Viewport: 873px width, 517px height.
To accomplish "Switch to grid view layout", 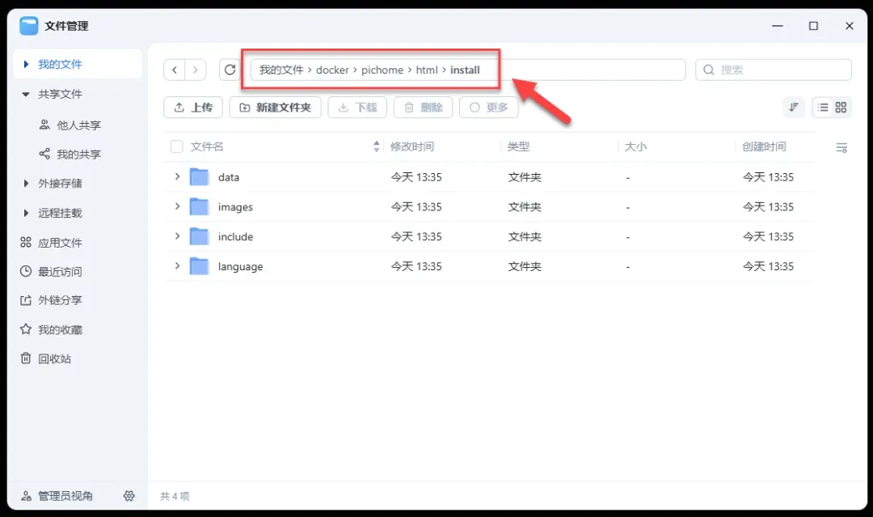I will (x=841, y=108).
